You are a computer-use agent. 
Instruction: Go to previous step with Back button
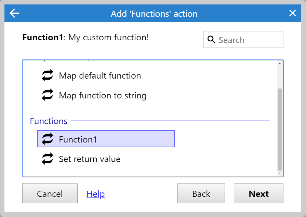pos(201,194)
